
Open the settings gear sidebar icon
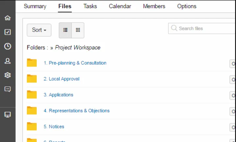point(8,75)
